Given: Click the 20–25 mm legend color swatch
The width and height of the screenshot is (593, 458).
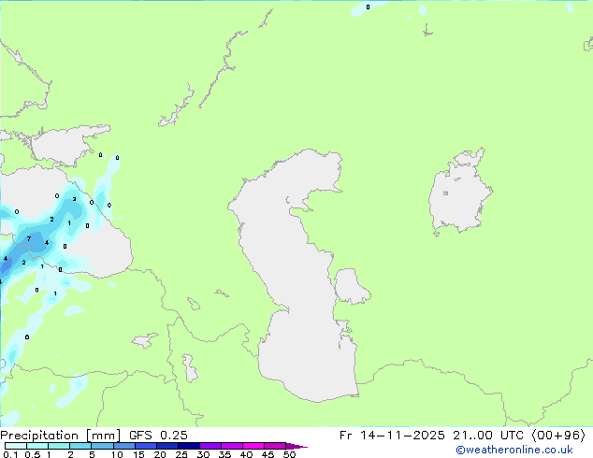Looking at the screenshot, I should point(166,446).
